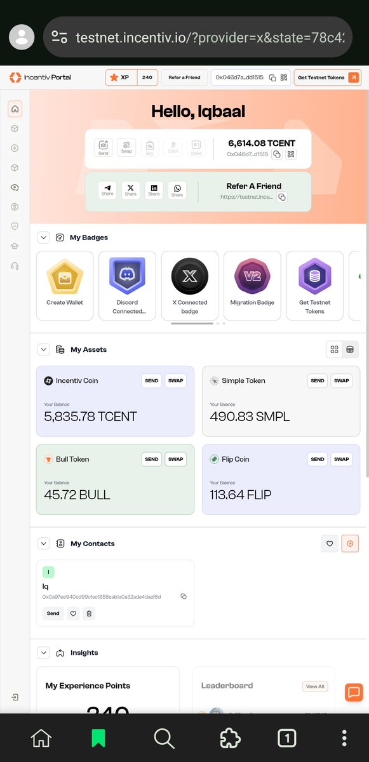Show QR code in the header bar
The image size is (369, 762).
coord(283,77)
